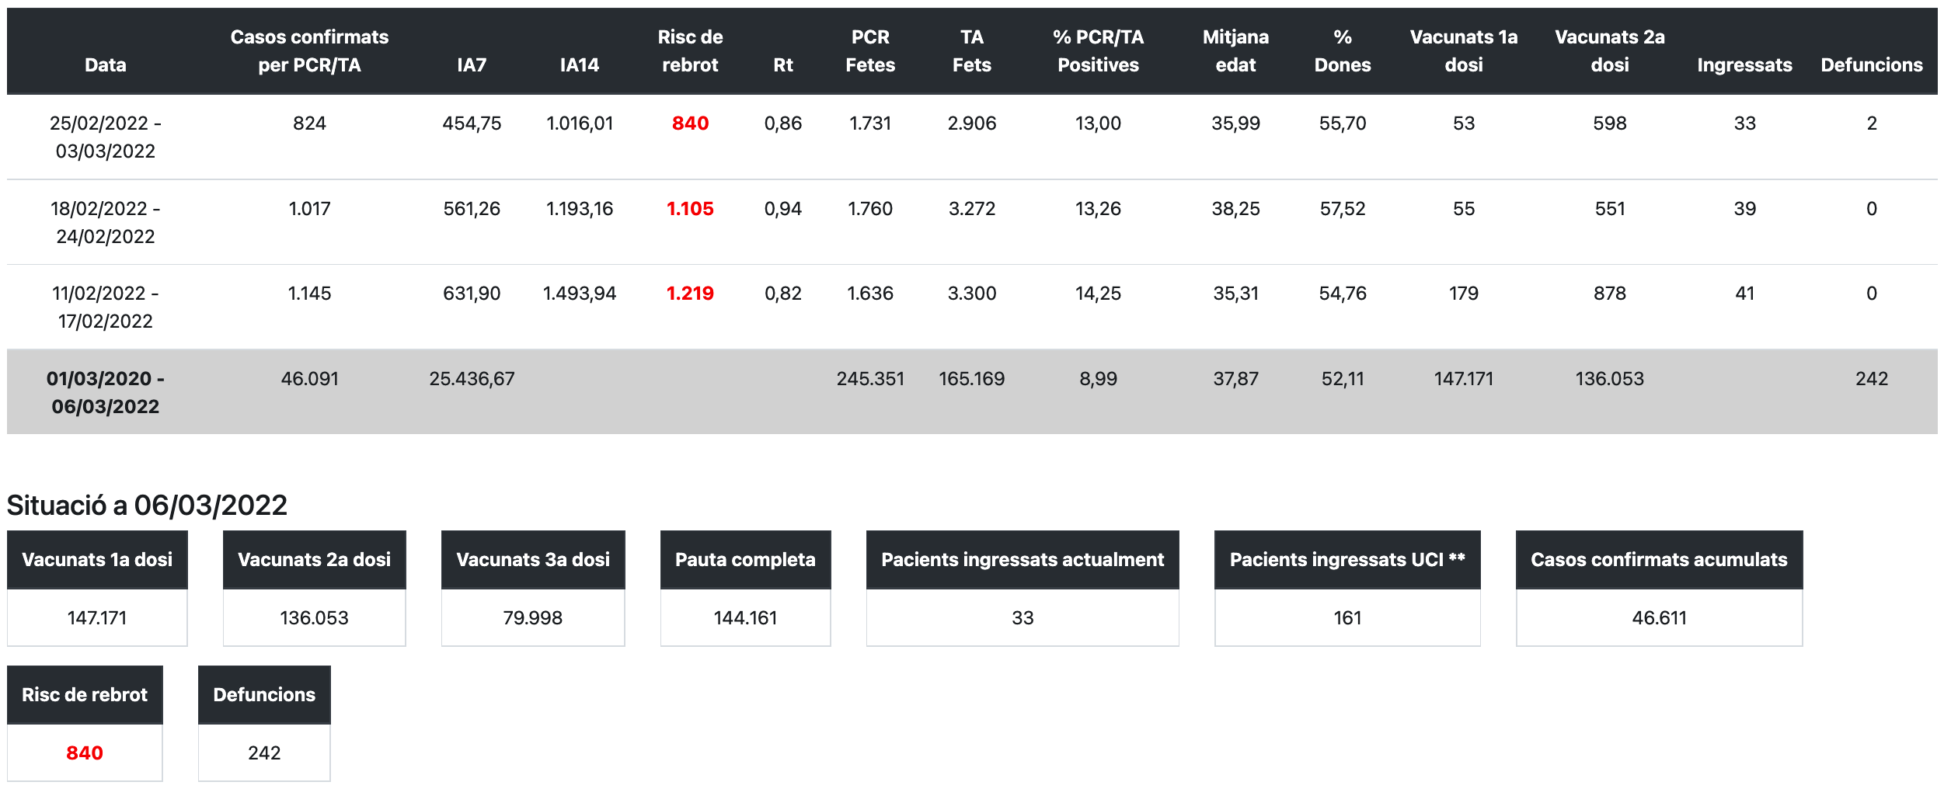
Task: Select the 'Casos confirmats acumulats' value 46.611
Action: click(1659, 618)
